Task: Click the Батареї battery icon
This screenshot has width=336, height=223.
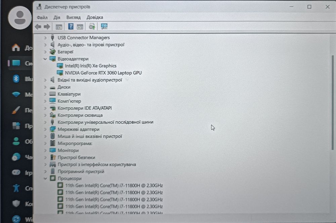Action: [52, 52]
